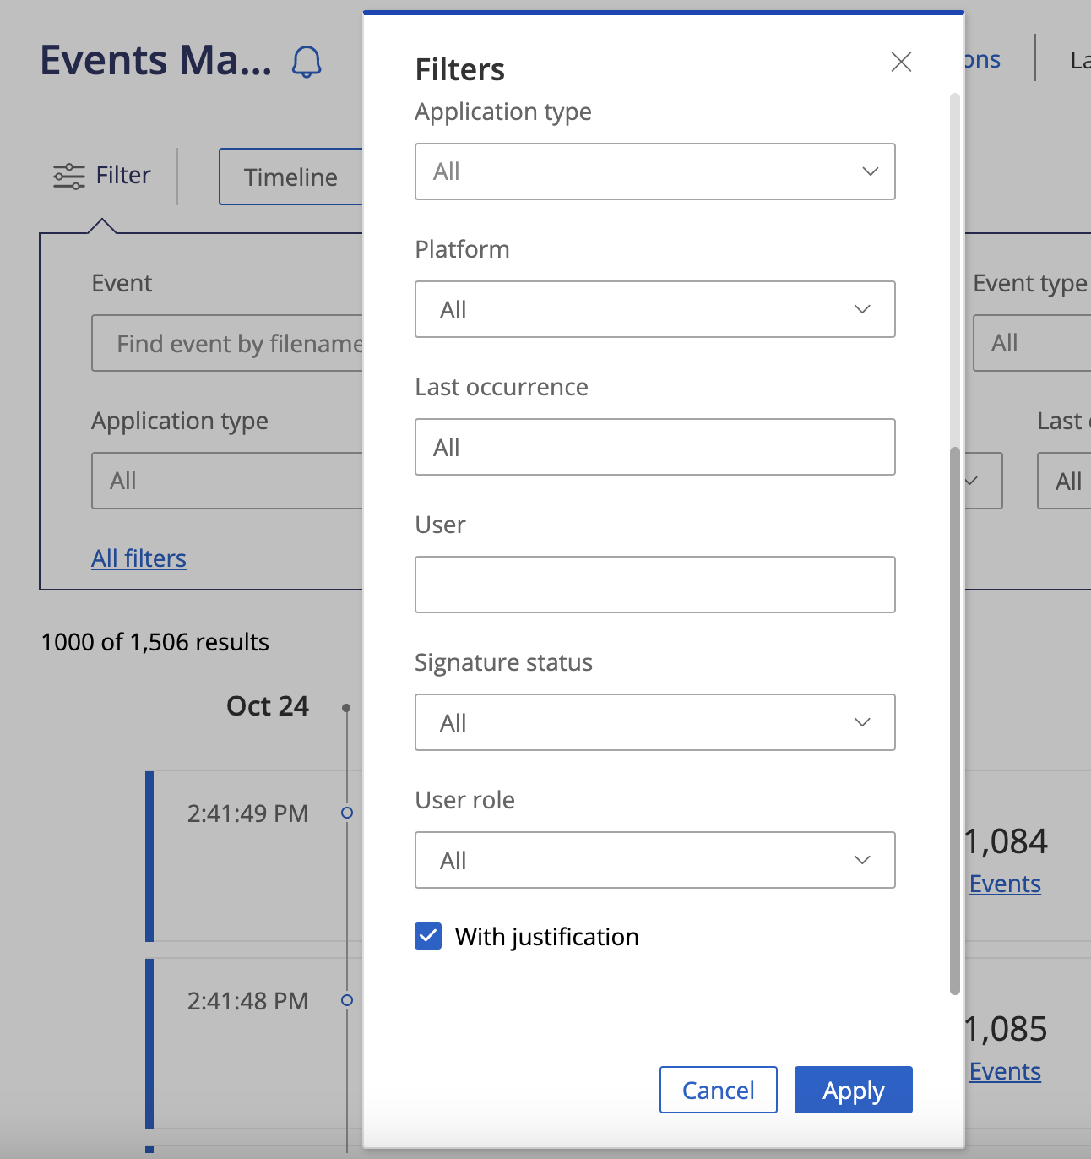The height and width of the screenshot is (1159, 1091).
Task: Switch to the Timeline tab
Action: [x=290, y=177]
